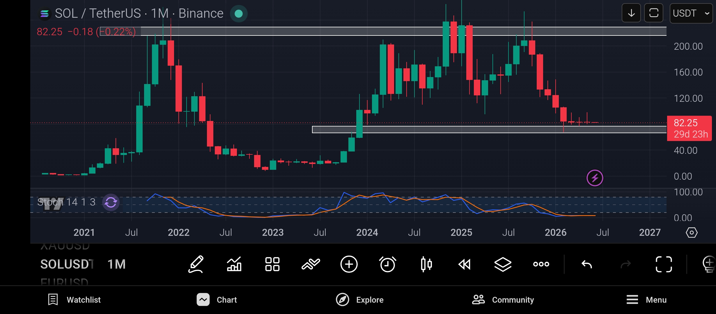Start bar replay with the rewind icon
The width and height of the screenshot is (716, 314).
pos(465,264)
